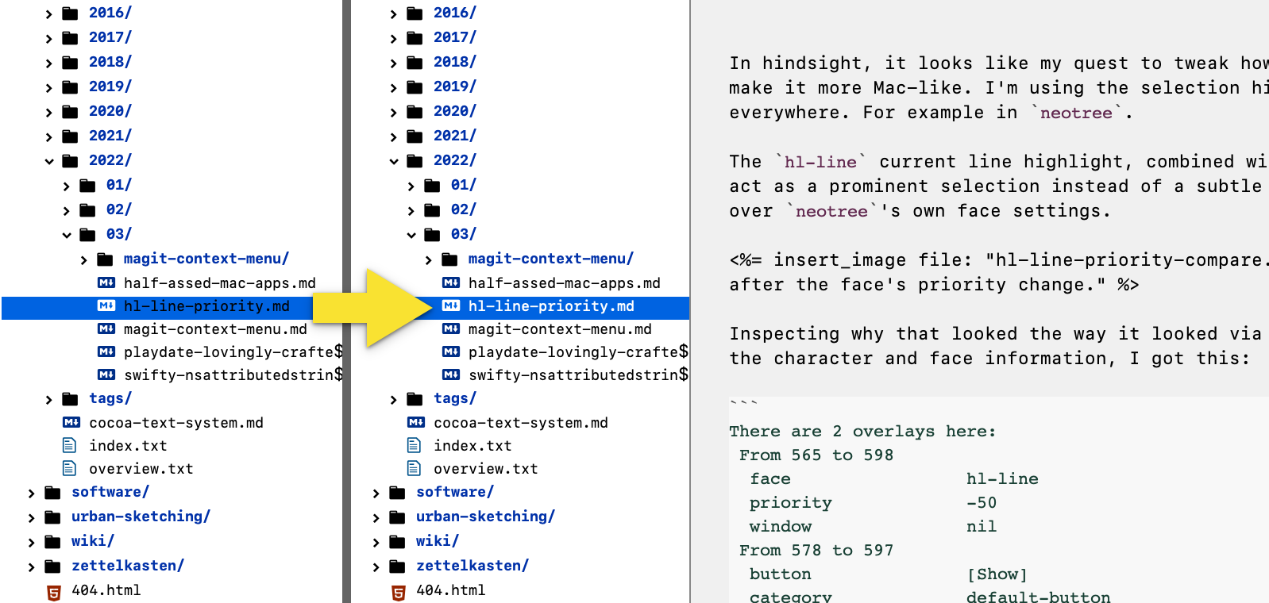The height and width of the screenshot is (603, 1269).
Task: Click folder icon of 03/ in right tree
Action: (432, 234)
